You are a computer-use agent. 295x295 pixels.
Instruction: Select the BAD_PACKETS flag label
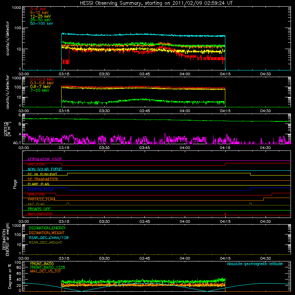40,214
